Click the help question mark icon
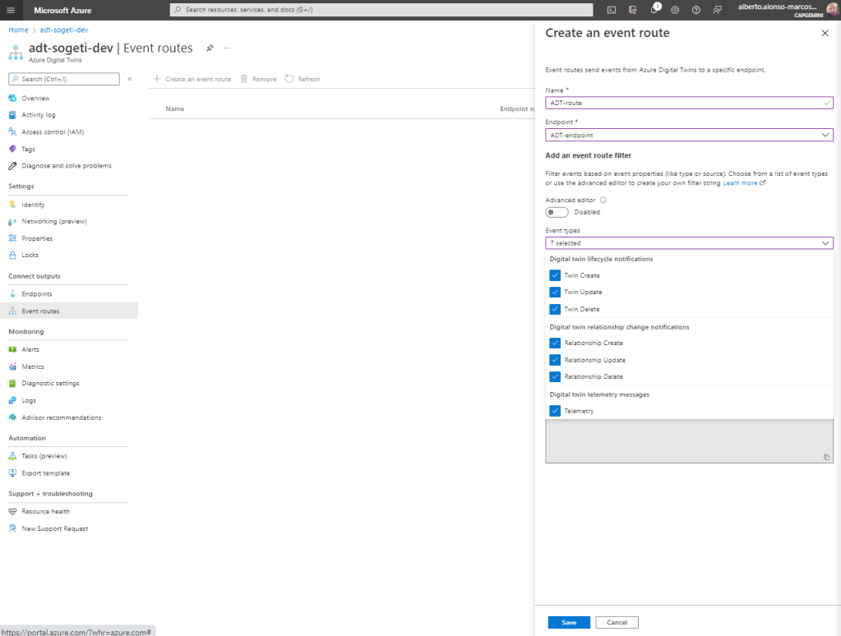Image resolution: width=841 pixels, height=636 pixels. click(x=696, y=10)
